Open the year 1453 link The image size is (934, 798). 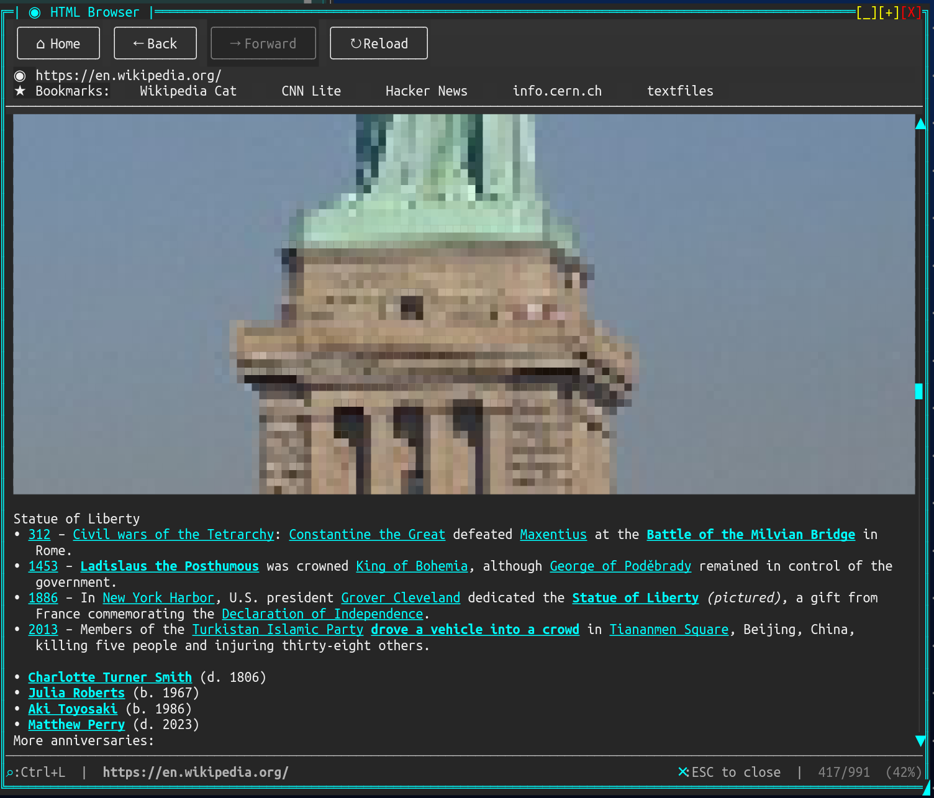(x=43, y=566)
